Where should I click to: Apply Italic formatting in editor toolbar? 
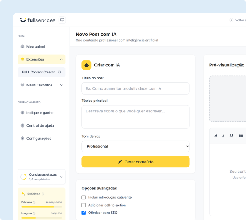(224, 136)
